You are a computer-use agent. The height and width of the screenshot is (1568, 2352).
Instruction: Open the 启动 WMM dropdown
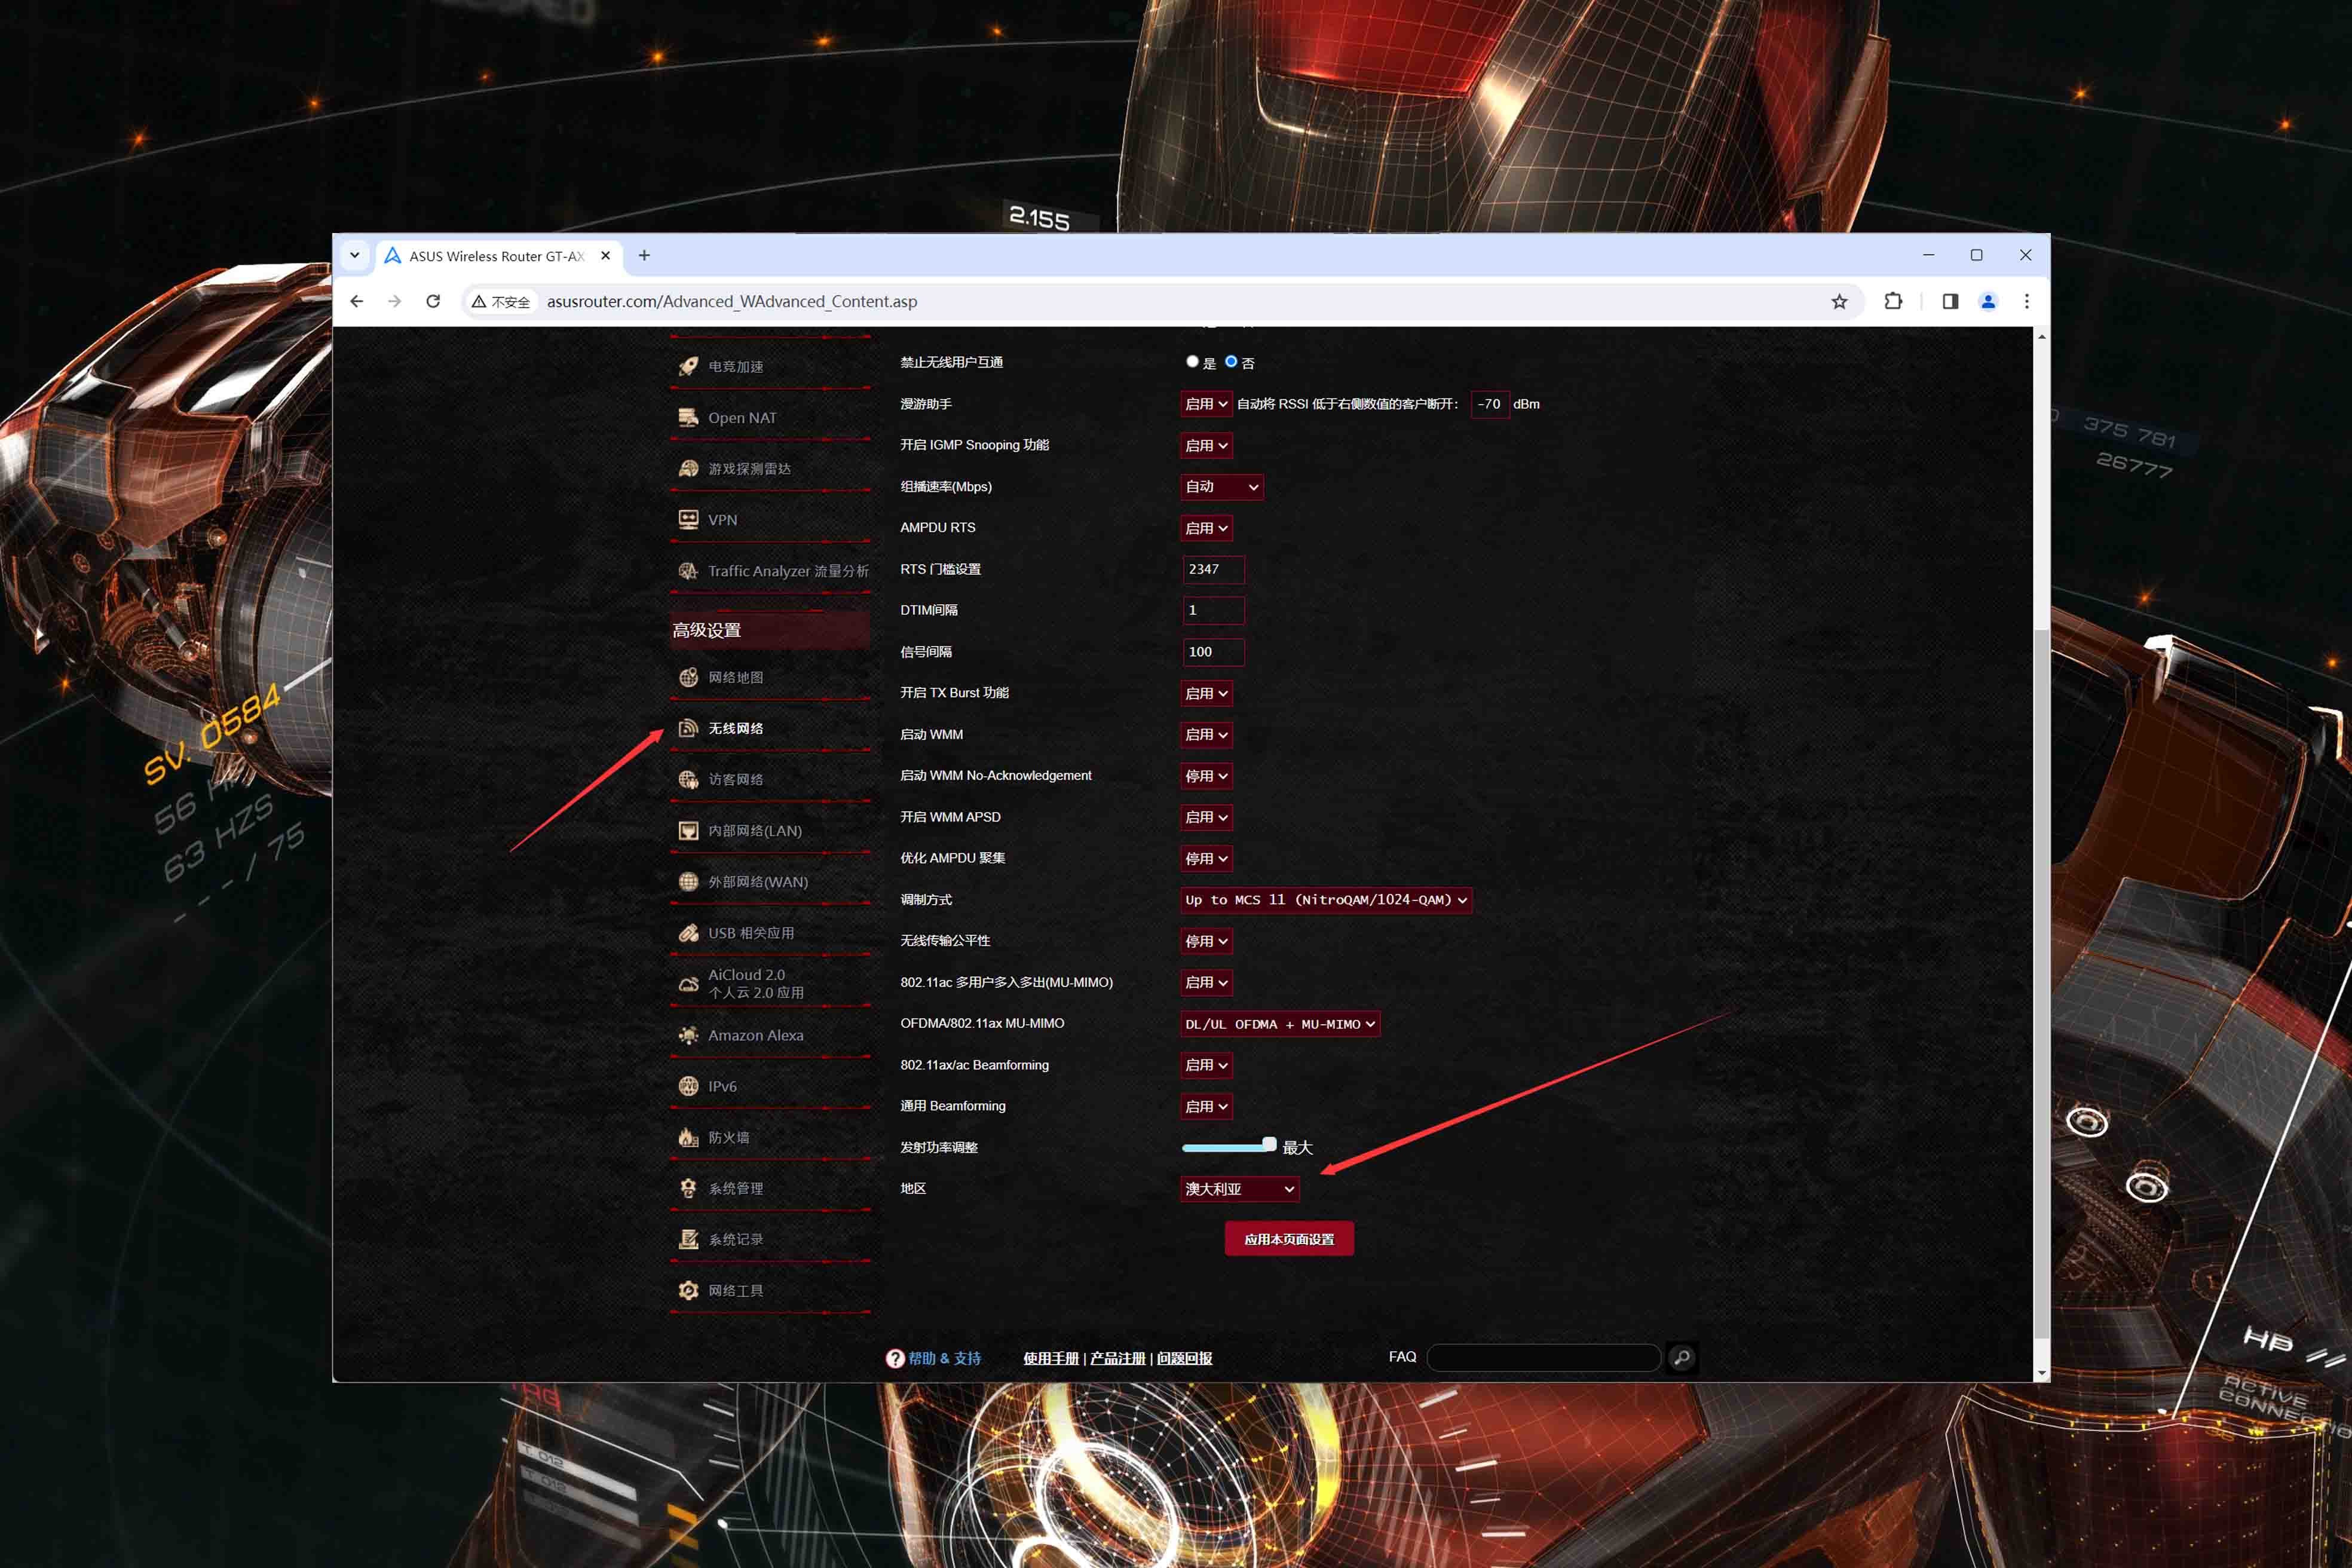[1206, 735]
